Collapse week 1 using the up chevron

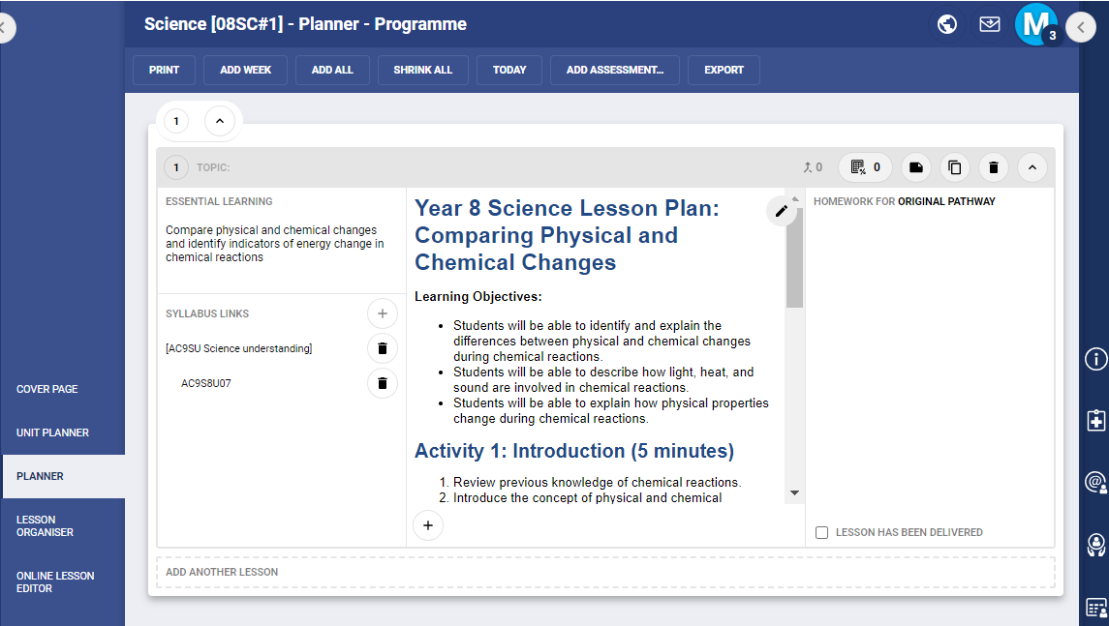click(x=220, y=121)
